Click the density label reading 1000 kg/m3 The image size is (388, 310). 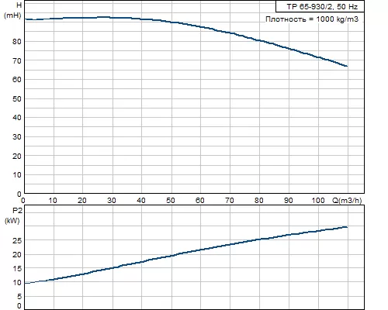[312, 19]
